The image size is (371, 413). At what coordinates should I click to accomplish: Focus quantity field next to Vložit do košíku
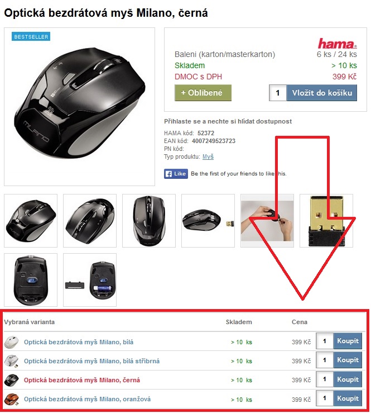point(278,93)
